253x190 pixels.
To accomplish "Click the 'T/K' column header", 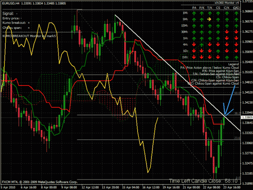I will point(210,8).
